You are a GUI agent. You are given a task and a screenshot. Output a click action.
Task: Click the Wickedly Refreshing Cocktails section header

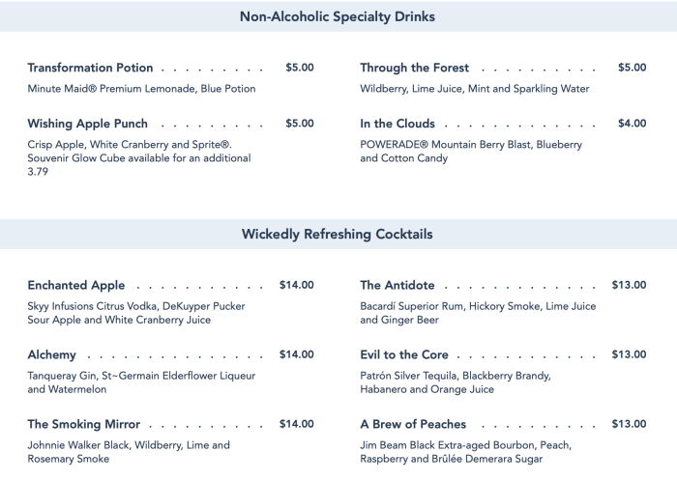(338, 235)
